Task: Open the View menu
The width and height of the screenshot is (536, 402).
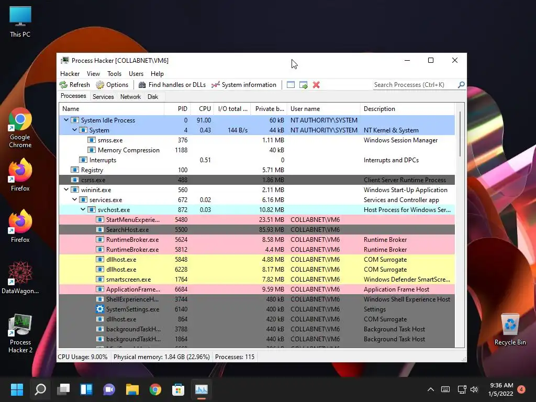Action: 93,73
